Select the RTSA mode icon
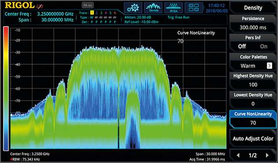Screen dimensions: 278x163 [x=173, y=8]
